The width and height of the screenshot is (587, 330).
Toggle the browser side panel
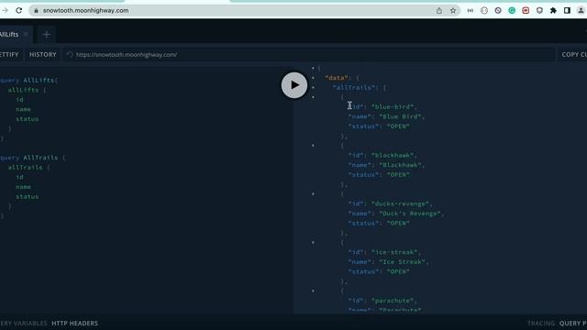coord(567,10)
